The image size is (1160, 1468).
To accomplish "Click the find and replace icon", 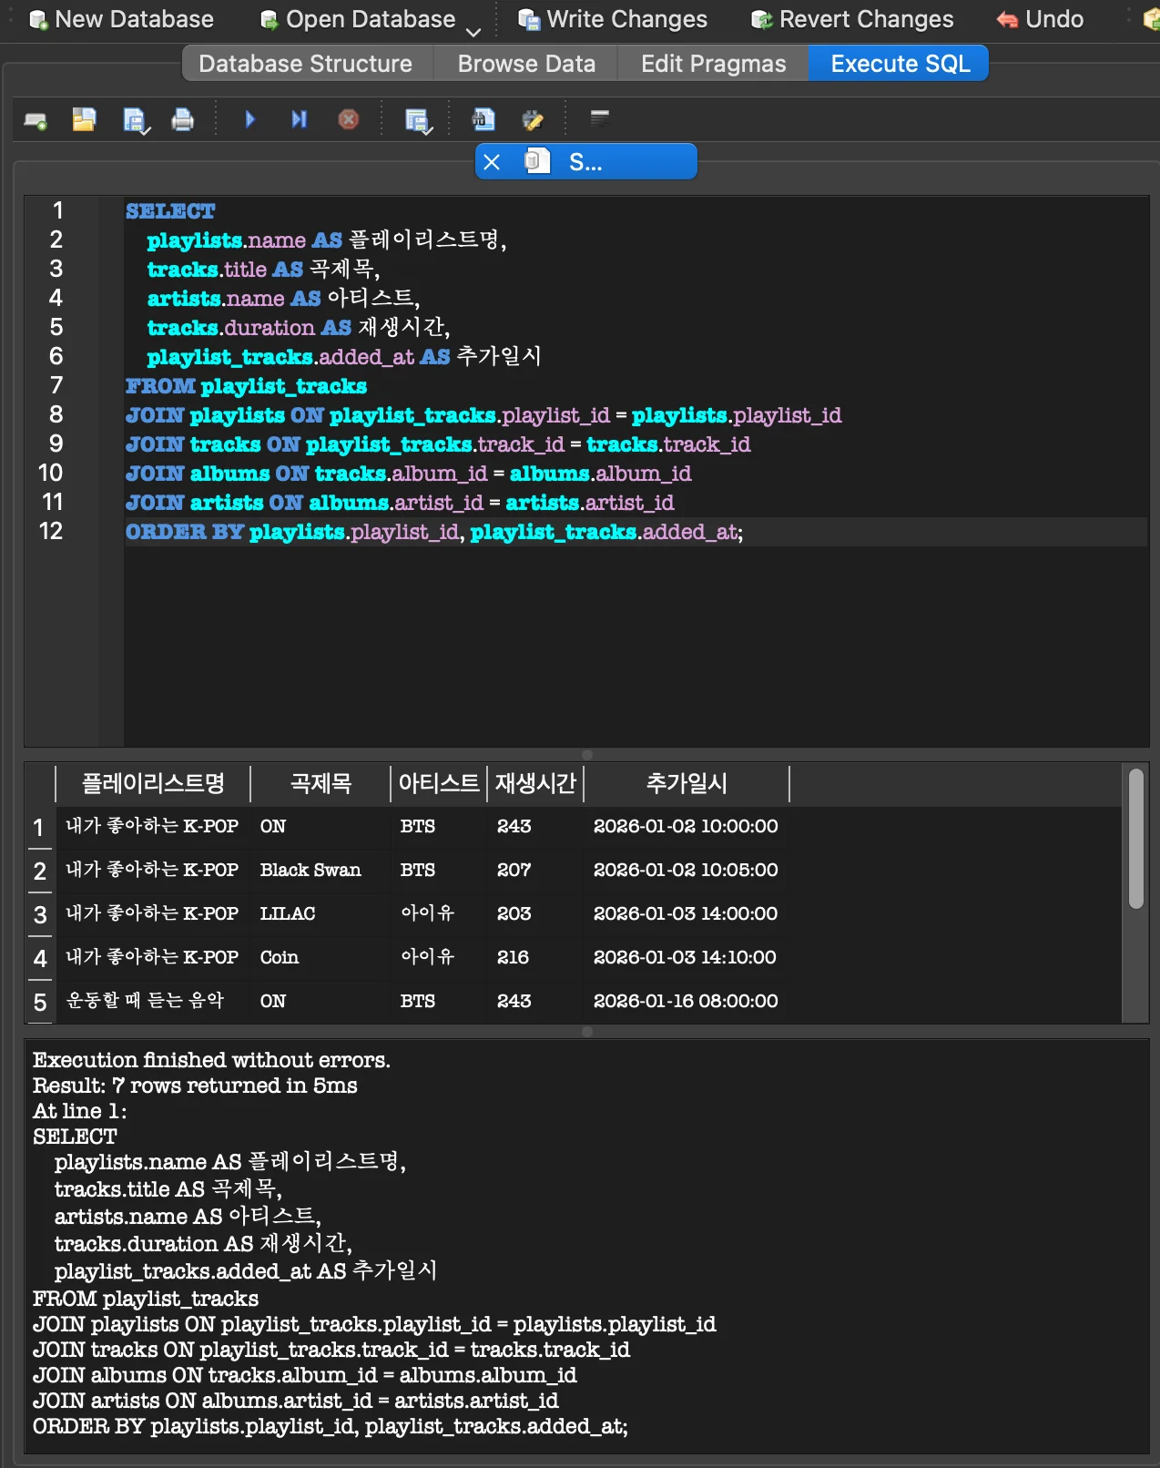I will coord(533,119).
